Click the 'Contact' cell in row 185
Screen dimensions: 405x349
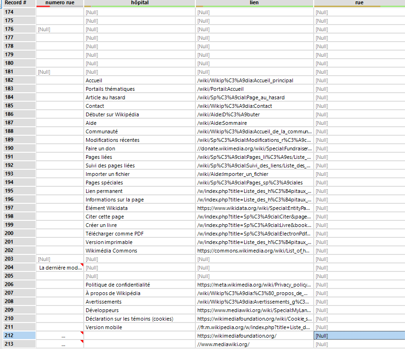[140, 106]
